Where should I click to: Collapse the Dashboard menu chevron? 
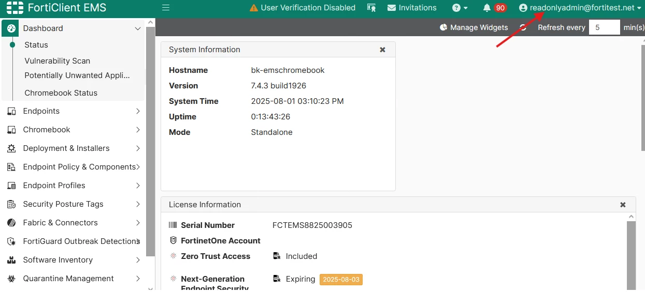coord(138,28)
